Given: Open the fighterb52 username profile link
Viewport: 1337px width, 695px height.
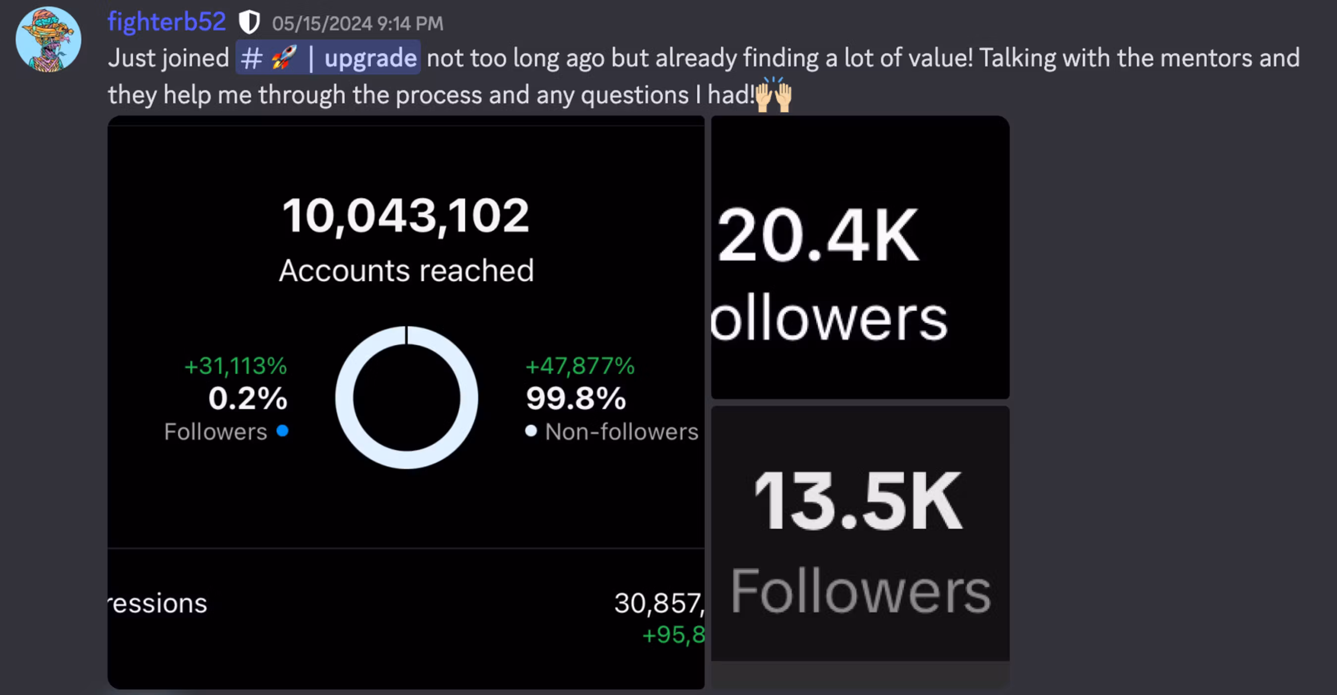Looking at the screenshot, I should pyautogui.click(x=166, y=22).
